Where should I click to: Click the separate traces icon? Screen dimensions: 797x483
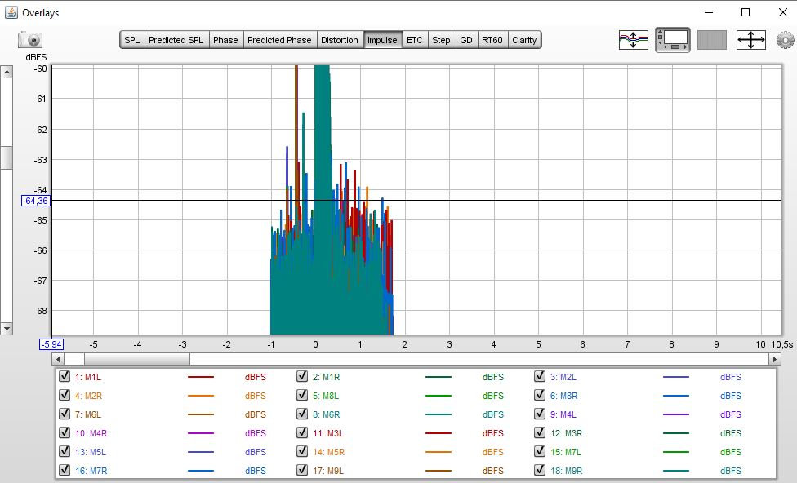point(634,40)
